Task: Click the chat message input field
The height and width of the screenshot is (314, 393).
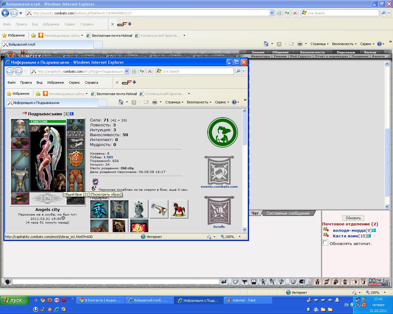Action: 115,281
